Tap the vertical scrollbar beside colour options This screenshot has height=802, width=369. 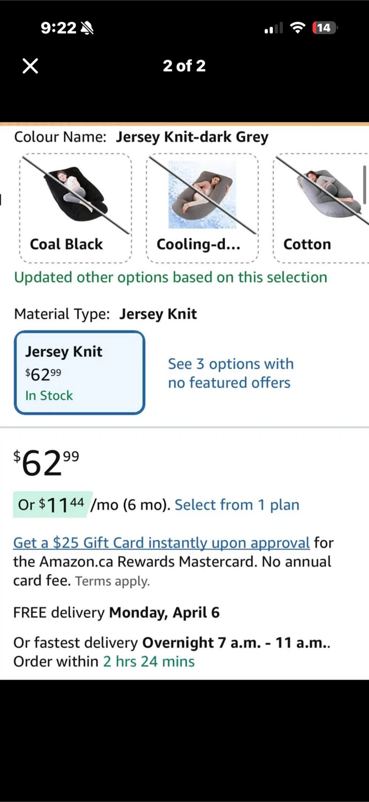click(365, 184)
